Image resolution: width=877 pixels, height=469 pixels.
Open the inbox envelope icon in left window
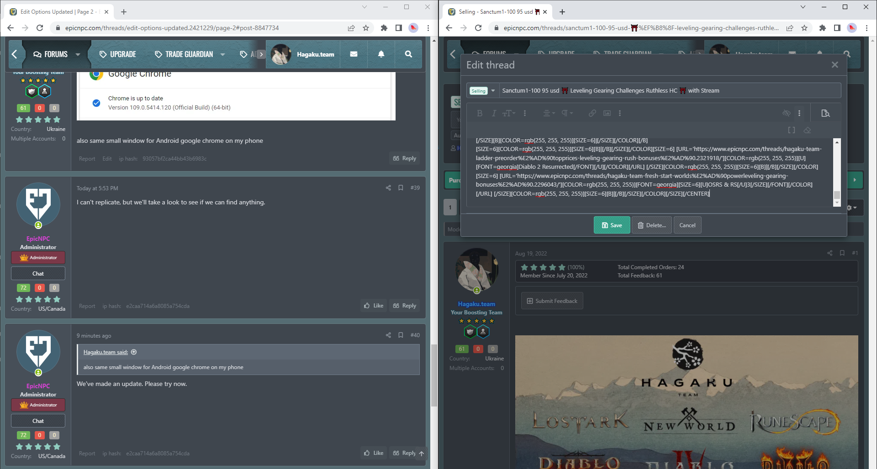(354, 54)
